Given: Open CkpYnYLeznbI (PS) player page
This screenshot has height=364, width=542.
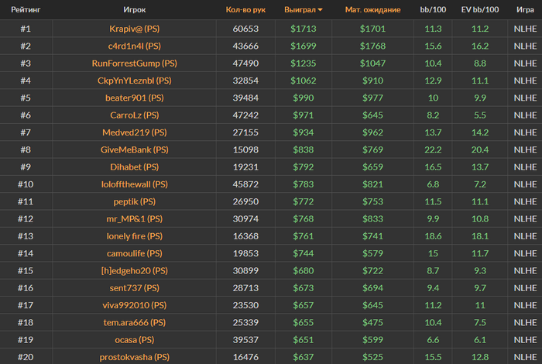Looking at the screenshot, I should coord(135,81).
